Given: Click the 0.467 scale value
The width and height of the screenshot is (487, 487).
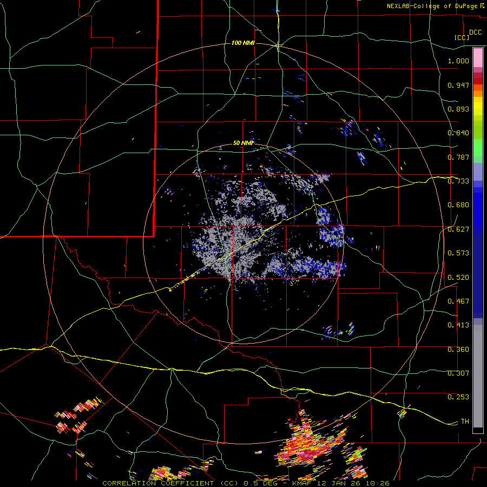Looking at the screenshot, I should tap(458, 301).
